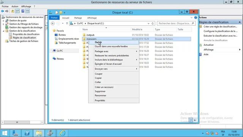Click the FRA language indicator in the tray
Viewport: 243px width, 137px height.
(x=223, y=132)
